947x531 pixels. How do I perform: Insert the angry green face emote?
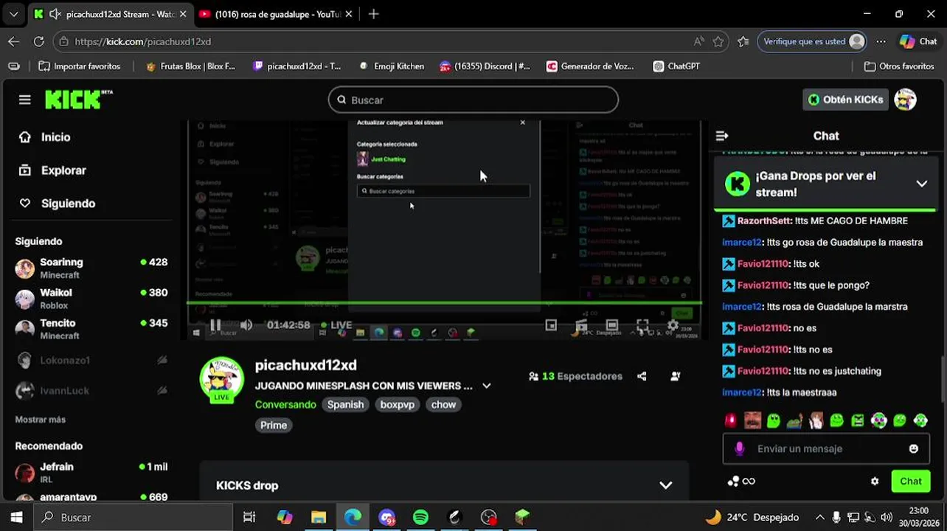[858, 420]
